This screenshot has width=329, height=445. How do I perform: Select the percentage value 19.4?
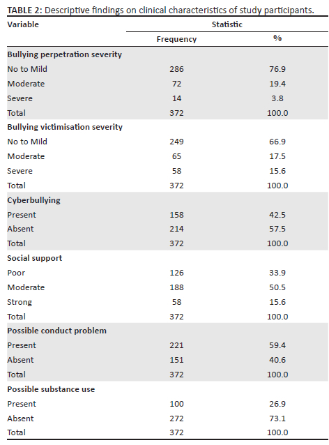(277, 84)
